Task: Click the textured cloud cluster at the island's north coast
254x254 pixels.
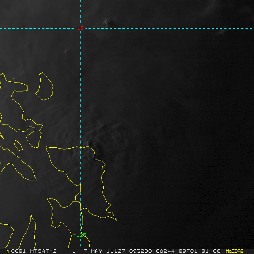Action: pyautogui.click(x=91, y=144)
